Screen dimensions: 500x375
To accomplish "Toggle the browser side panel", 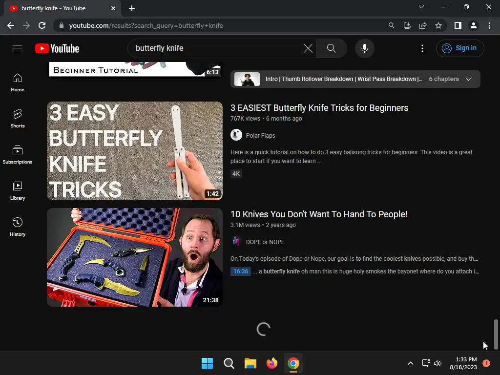I will [458, 25].
